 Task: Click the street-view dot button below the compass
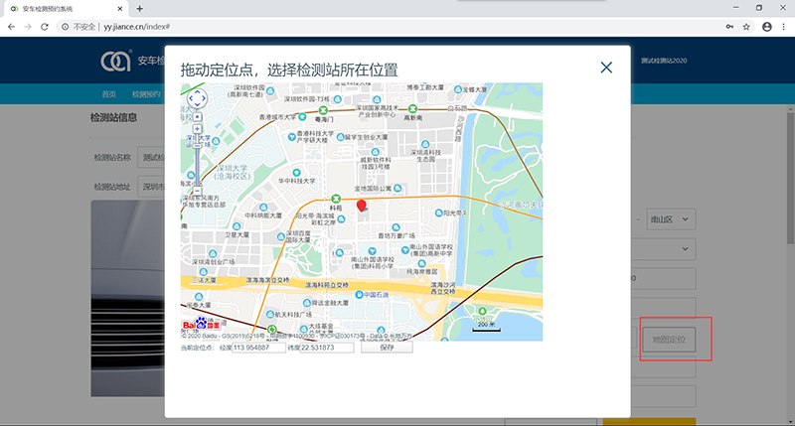tap(197, 117)
